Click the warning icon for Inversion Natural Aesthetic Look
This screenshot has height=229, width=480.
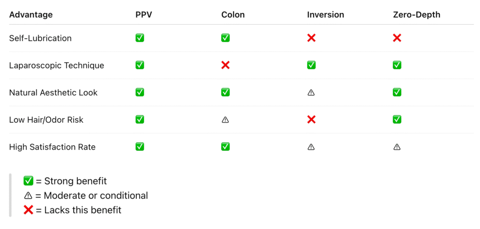point(311,93)
